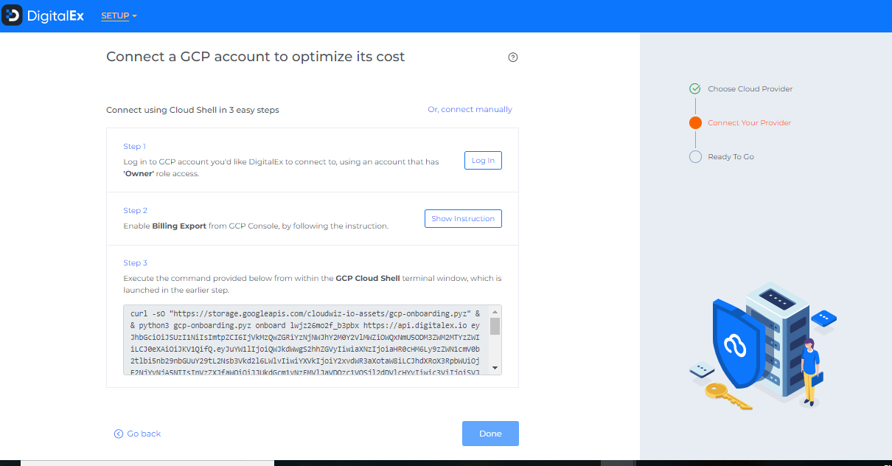
Task: Click the golden key illustration
Action: point(727,396)
